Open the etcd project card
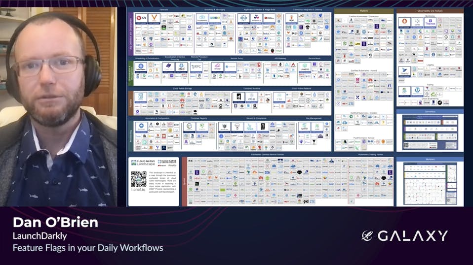This screenshot has height=265, width=473. point(181,67)
